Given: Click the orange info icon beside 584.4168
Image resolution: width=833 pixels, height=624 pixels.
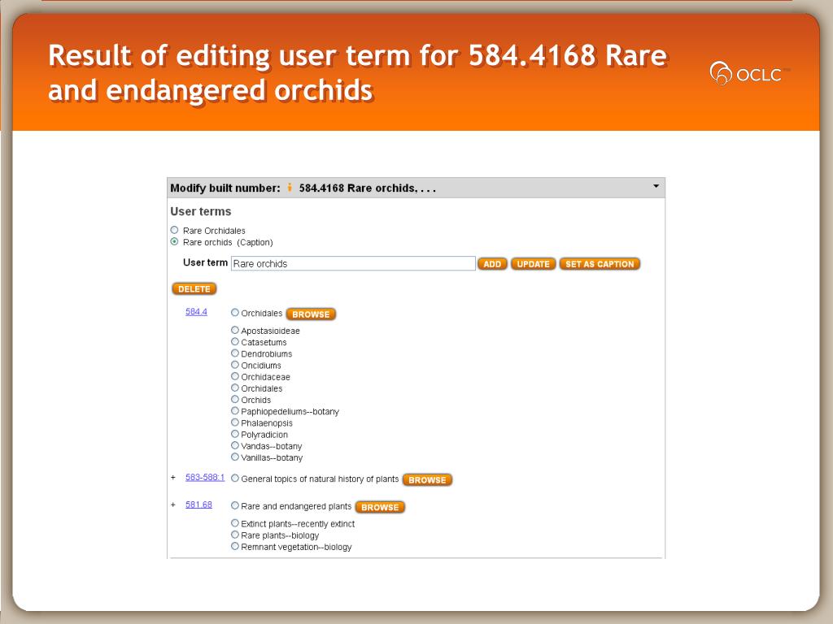Looking at the screenshot, I should 290,188.
